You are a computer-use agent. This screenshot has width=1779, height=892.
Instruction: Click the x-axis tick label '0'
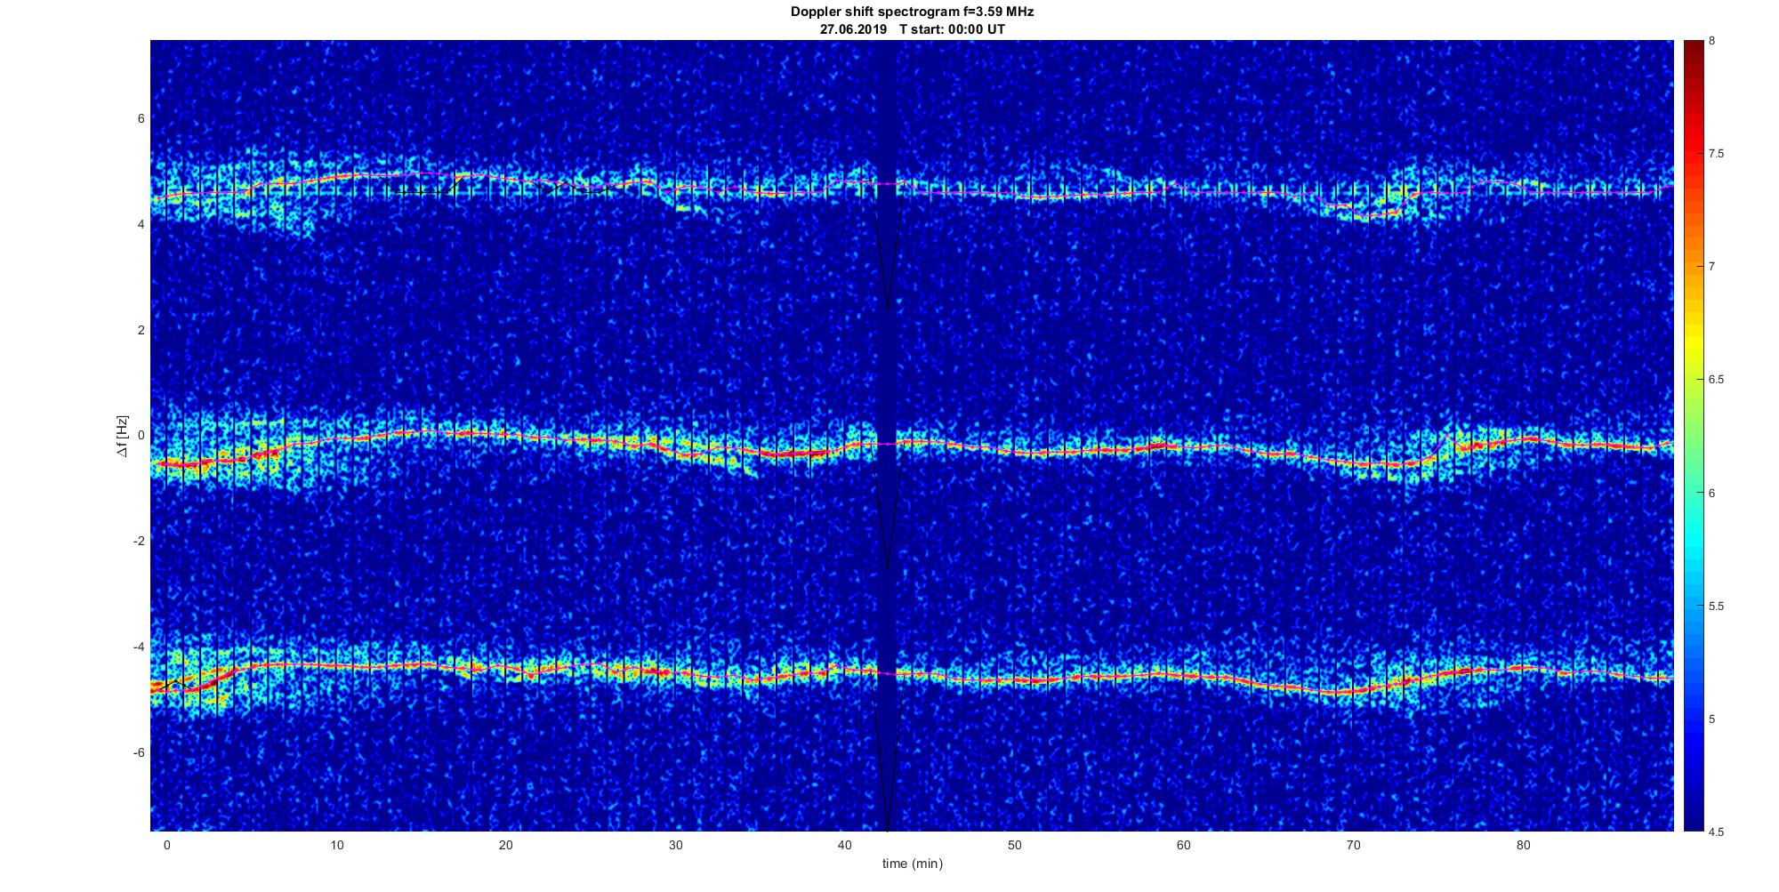(x=166, y=844)
